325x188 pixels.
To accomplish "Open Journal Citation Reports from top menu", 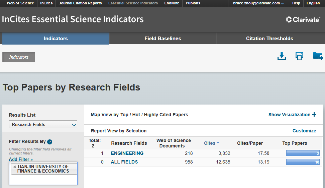I will [x=80, y=3].
